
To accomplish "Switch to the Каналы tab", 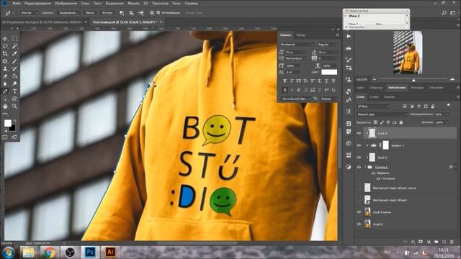I will point(390,96).
